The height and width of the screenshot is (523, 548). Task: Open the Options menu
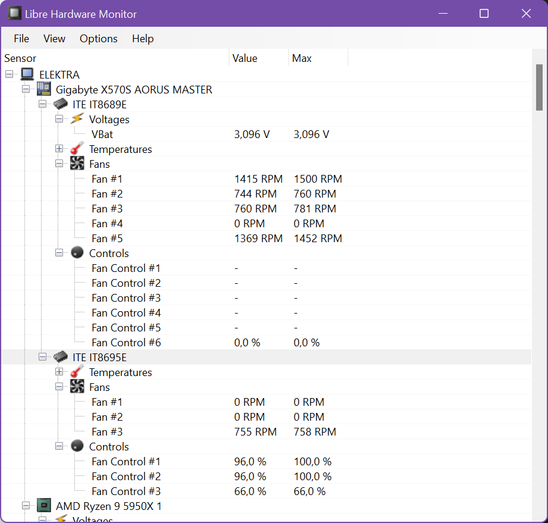[98, 38]
